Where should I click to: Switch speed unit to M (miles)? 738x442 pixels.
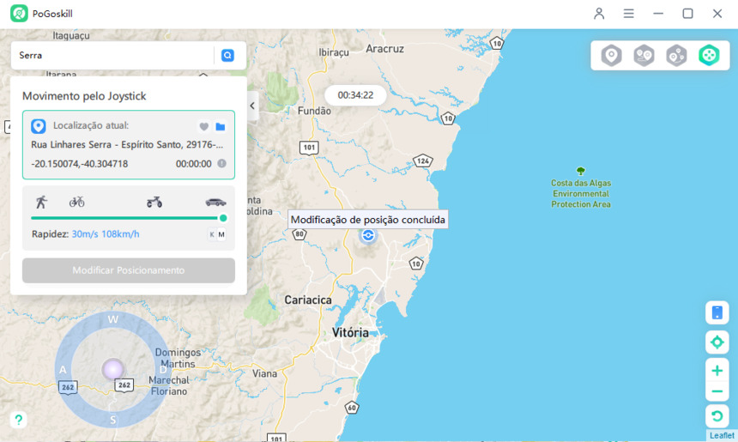point(221,234)
